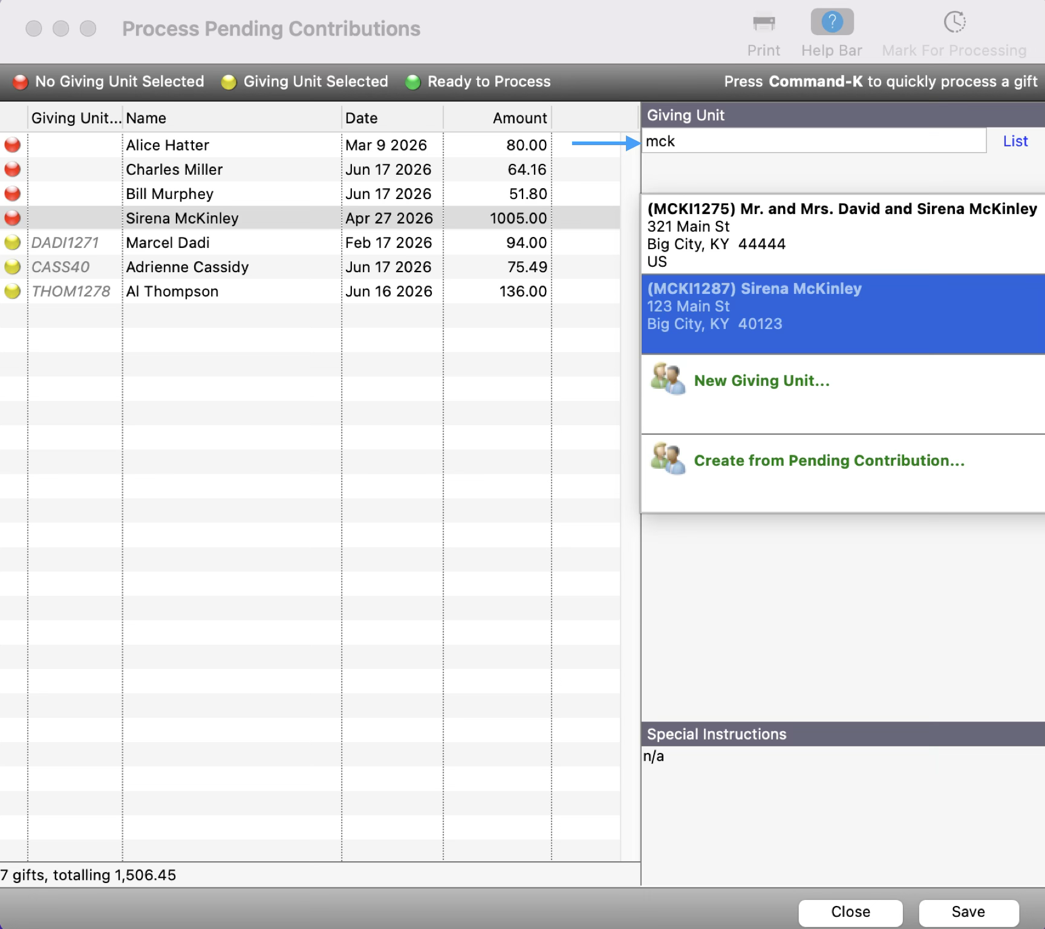Sort by the Giving Unit column header
Viewport: 1045px width, 929px height.
tap(75, 118)
